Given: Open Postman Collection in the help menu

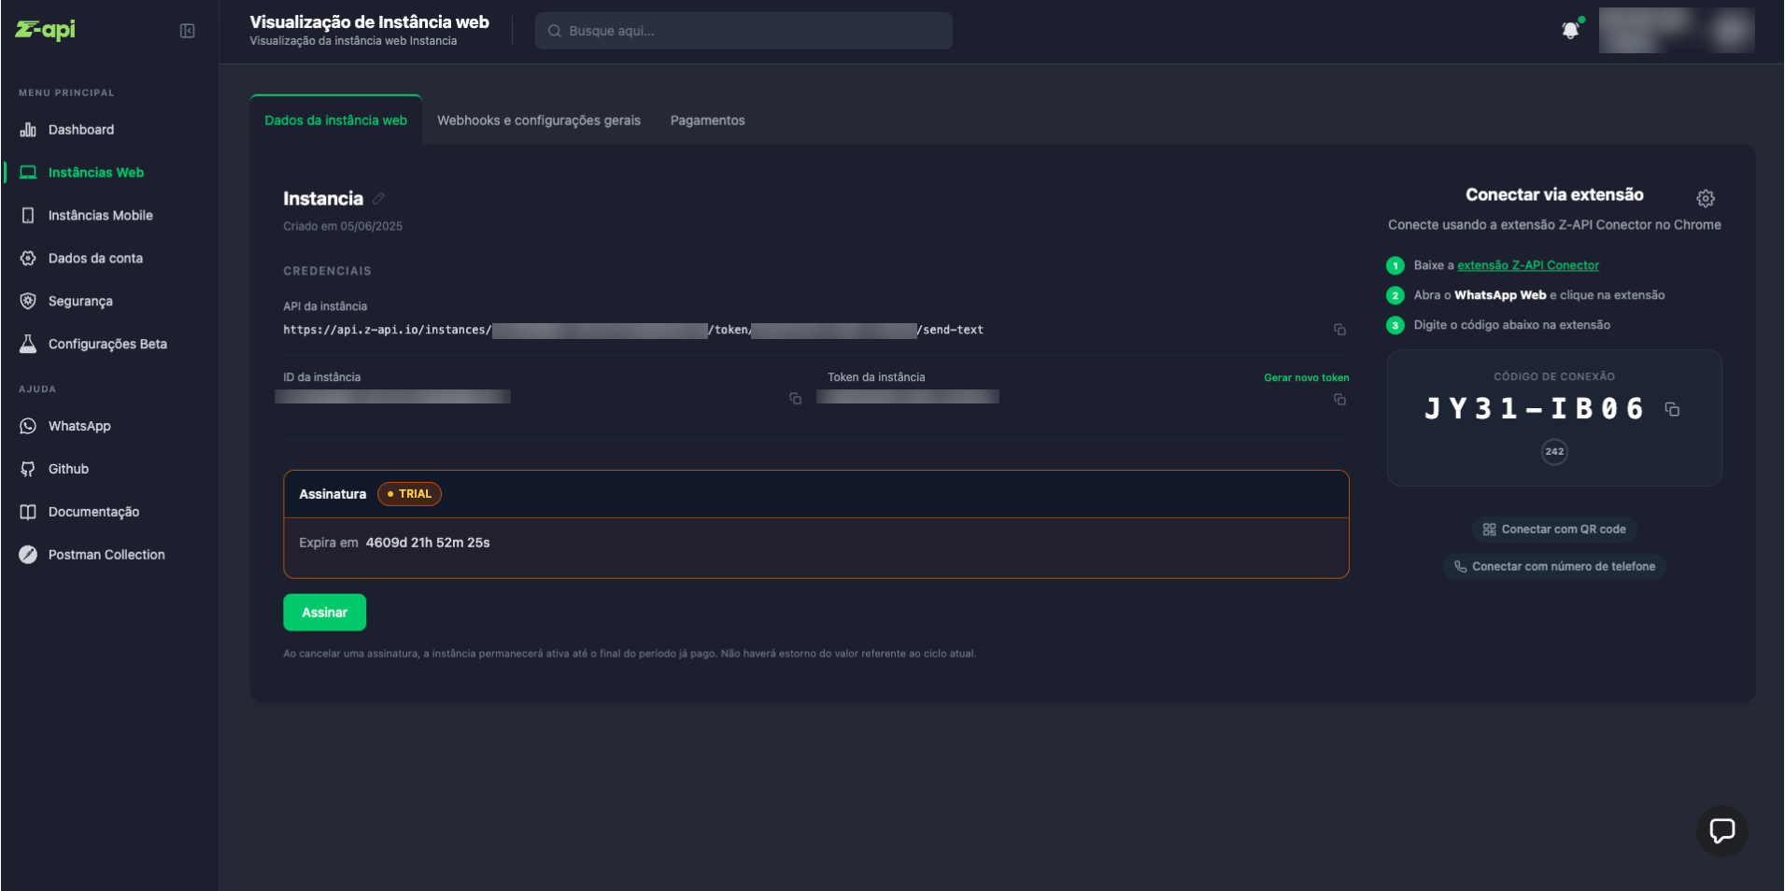Looking at the screenshot, I should [x=106, y=555].
